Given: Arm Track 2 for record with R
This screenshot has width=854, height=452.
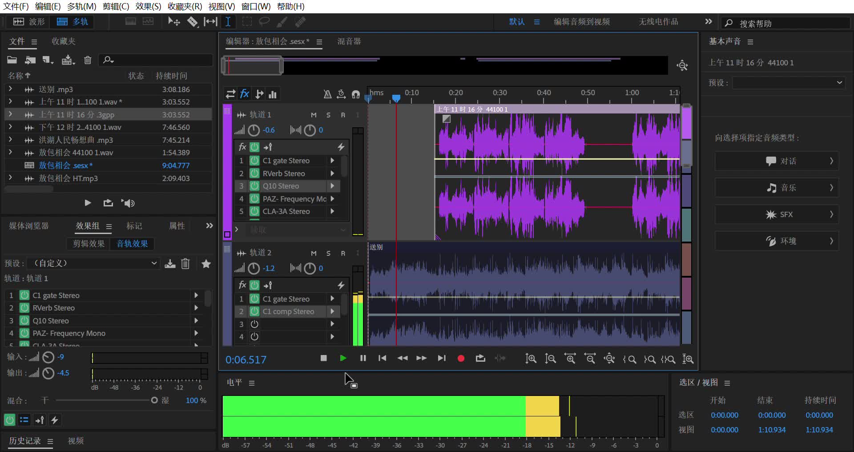Looking at the screenshot, I should pos(343,253).
